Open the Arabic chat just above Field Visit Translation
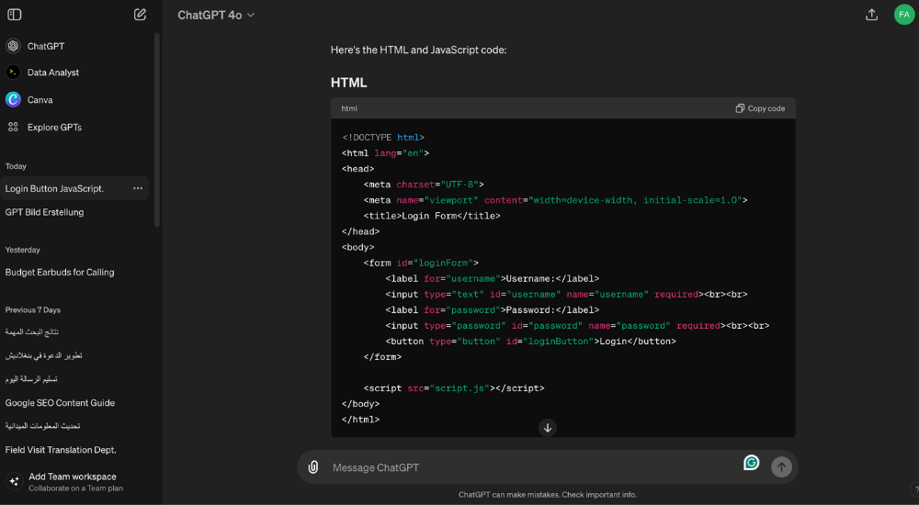The width and height of the screenshot is (919, 505). (x=43, y=426)
